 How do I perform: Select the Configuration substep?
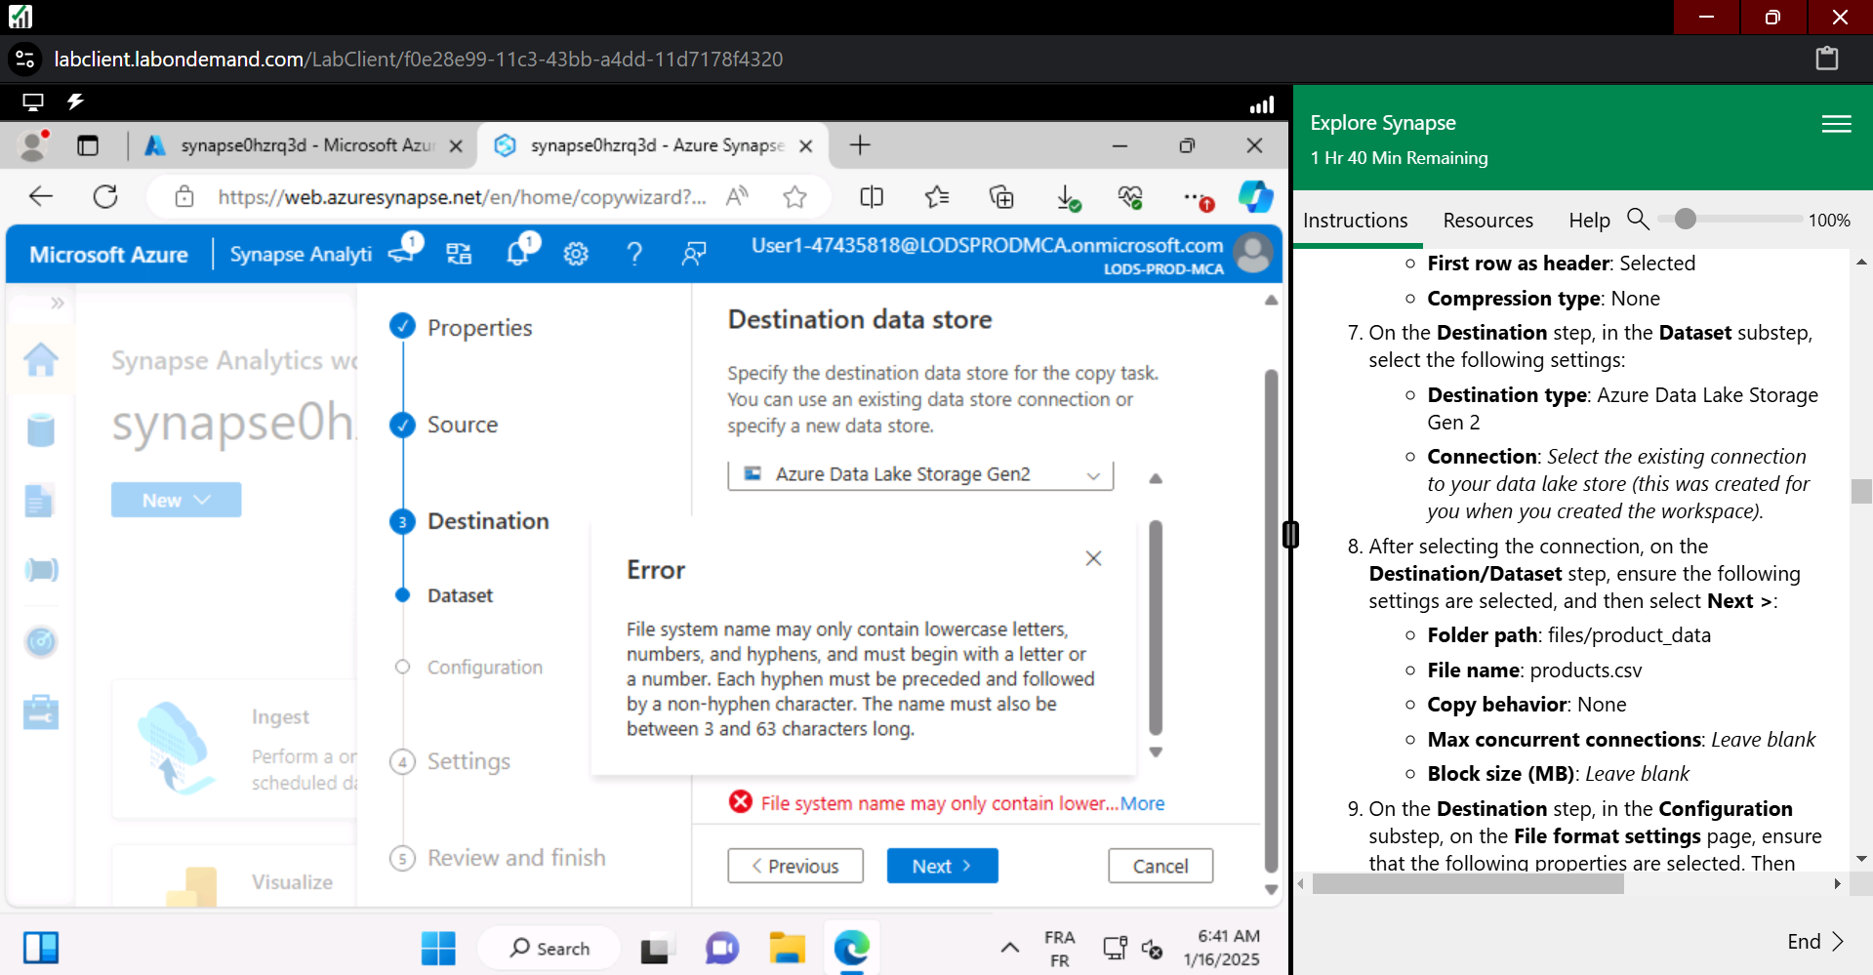click(x=484, y=668)
